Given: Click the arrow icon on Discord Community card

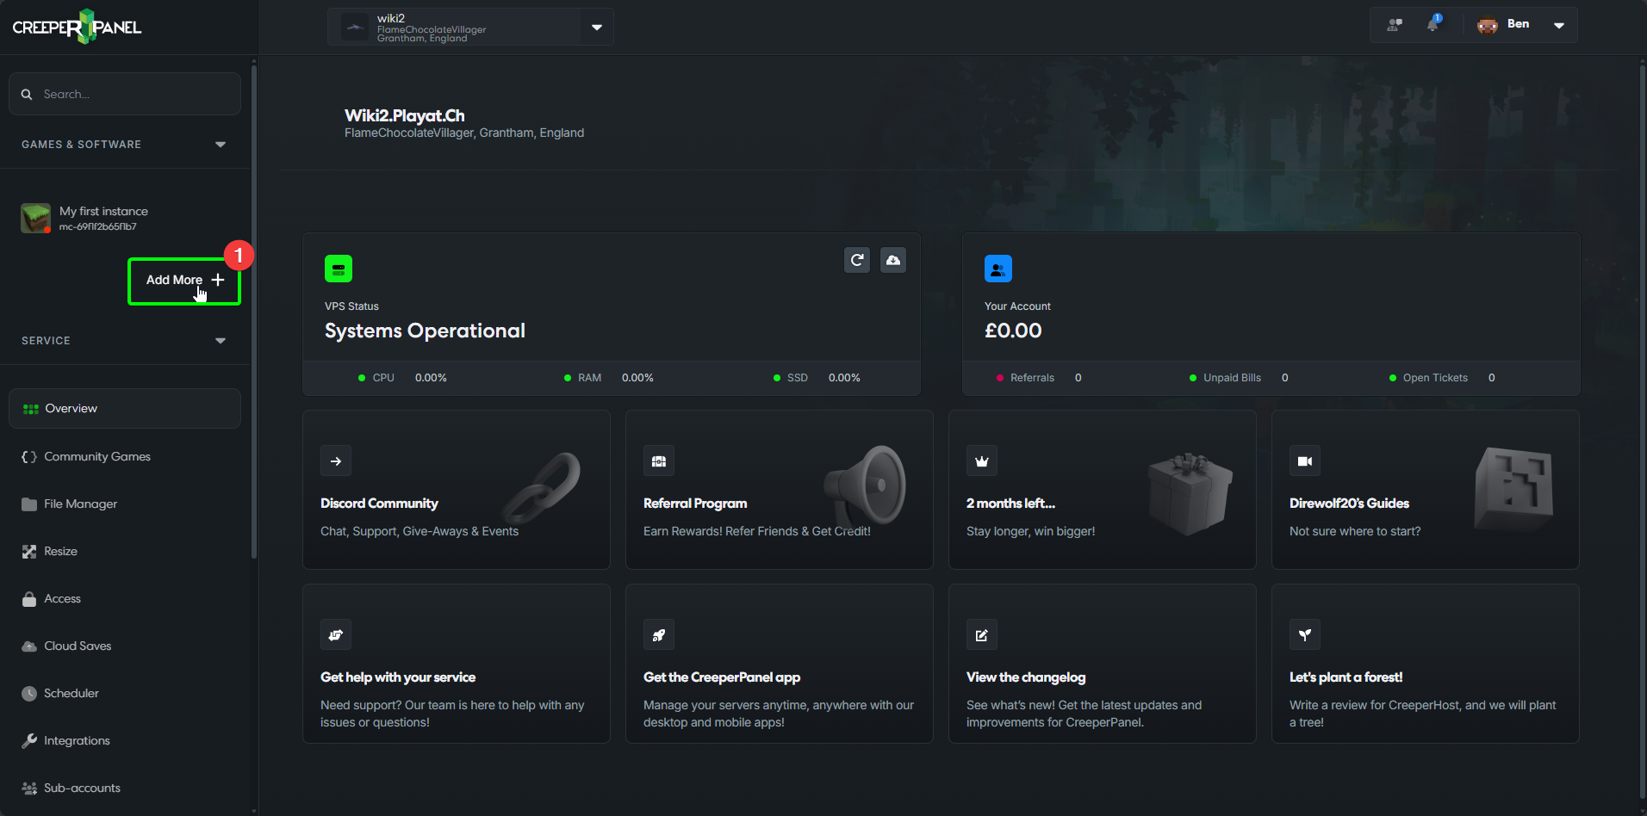Looking at the screenshot, I should click(x=336, y=461).
